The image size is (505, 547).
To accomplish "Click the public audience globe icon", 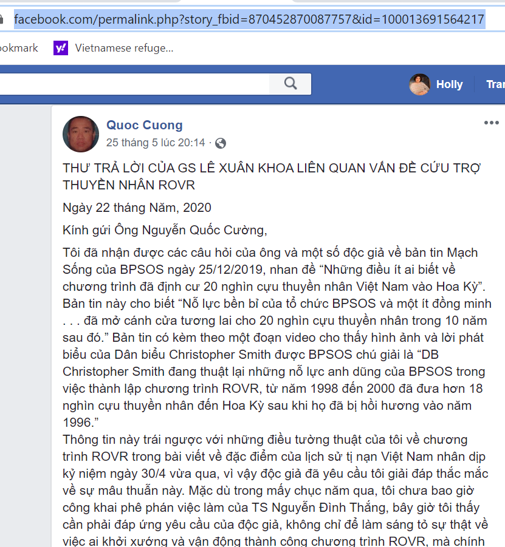I will [x=221, y=143].
